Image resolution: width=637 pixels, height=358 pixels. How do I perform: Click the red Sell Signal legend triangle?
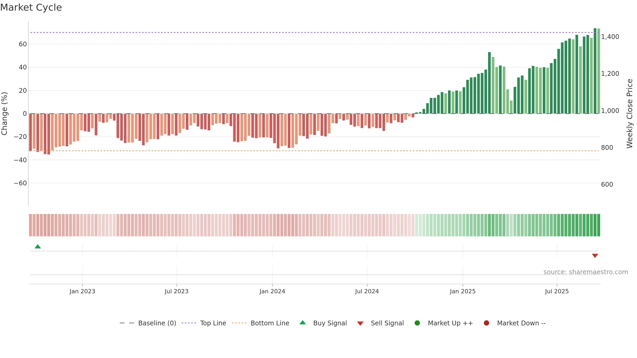point(360,324)
